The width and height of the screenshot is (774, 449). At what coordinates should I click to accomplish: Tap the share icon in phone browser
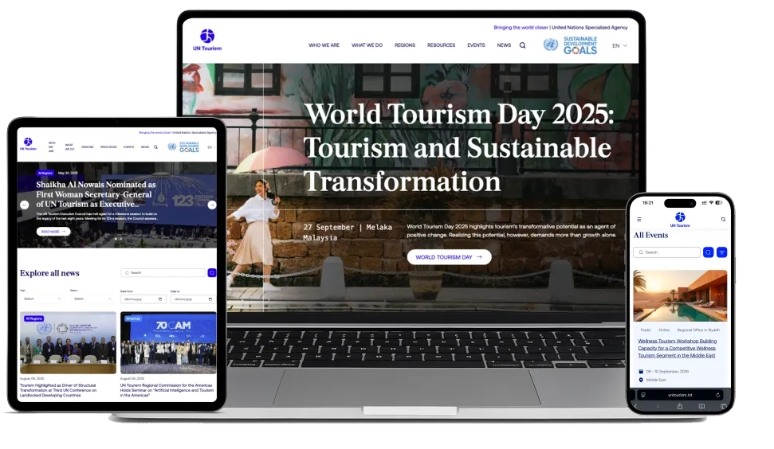coord(679,406)
